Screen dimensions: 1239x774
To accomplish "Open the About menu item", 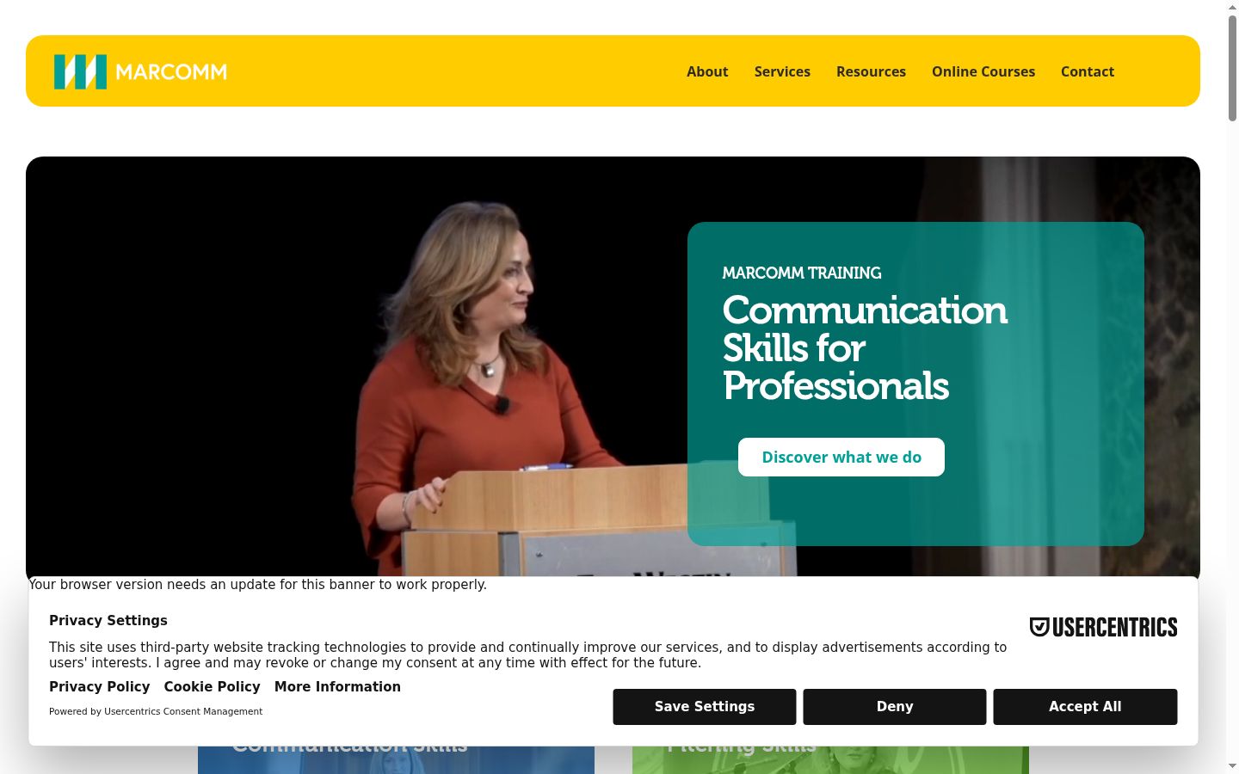I will tap(707, 71).
